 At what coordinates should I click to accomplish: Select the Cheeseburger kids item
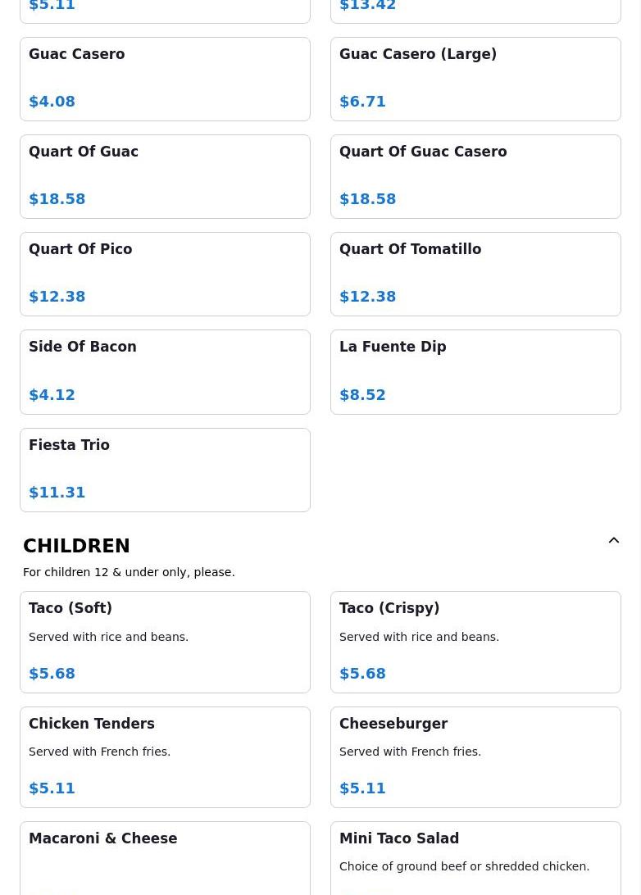pyautogui.click(x=475, y=756)
